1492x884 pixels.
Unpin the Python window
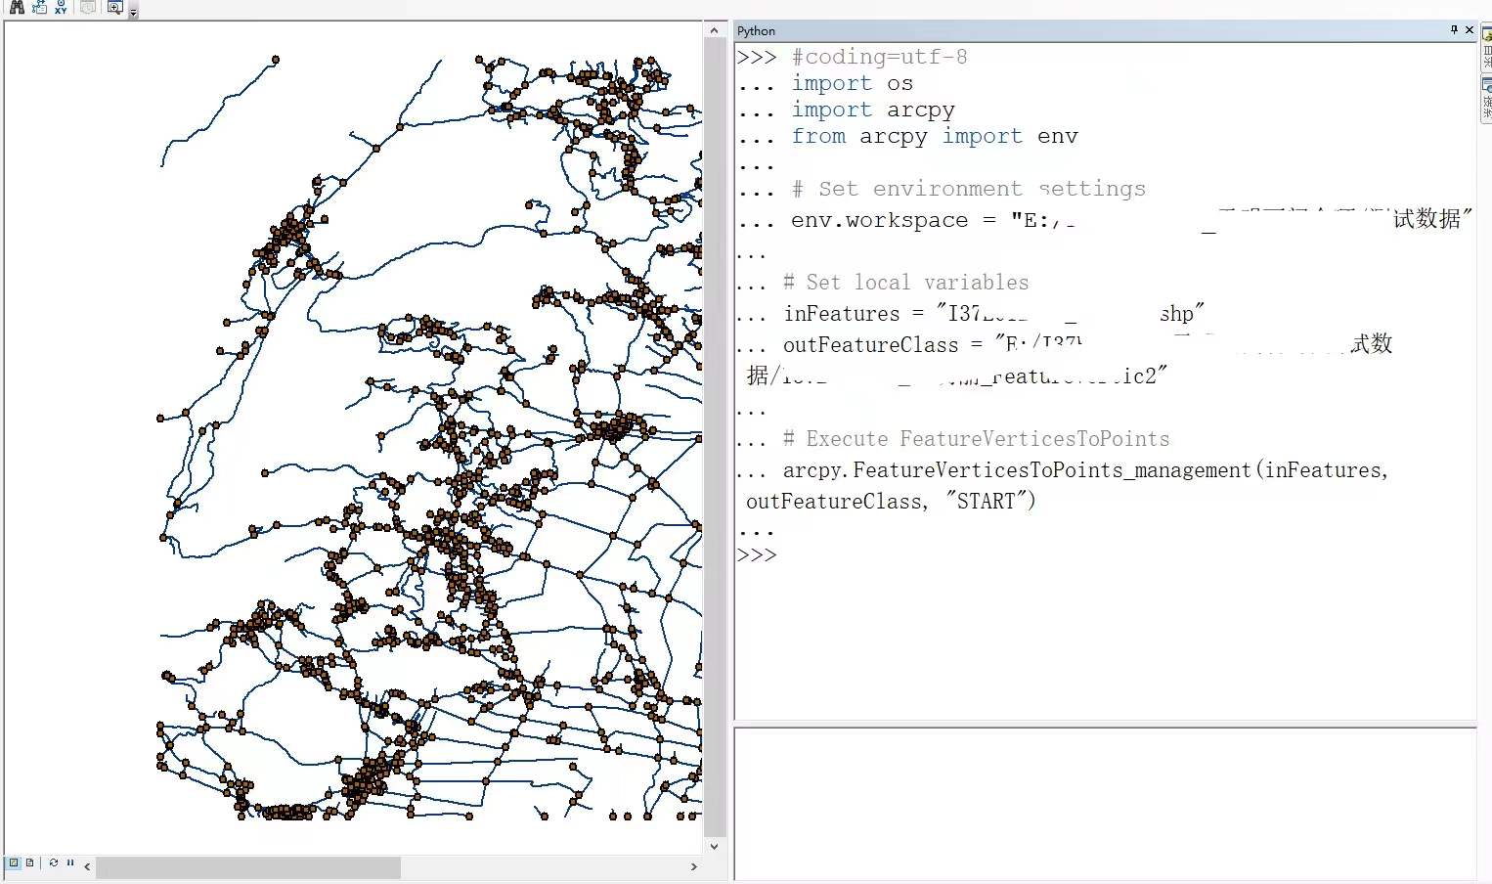(x=1454, y=30)
